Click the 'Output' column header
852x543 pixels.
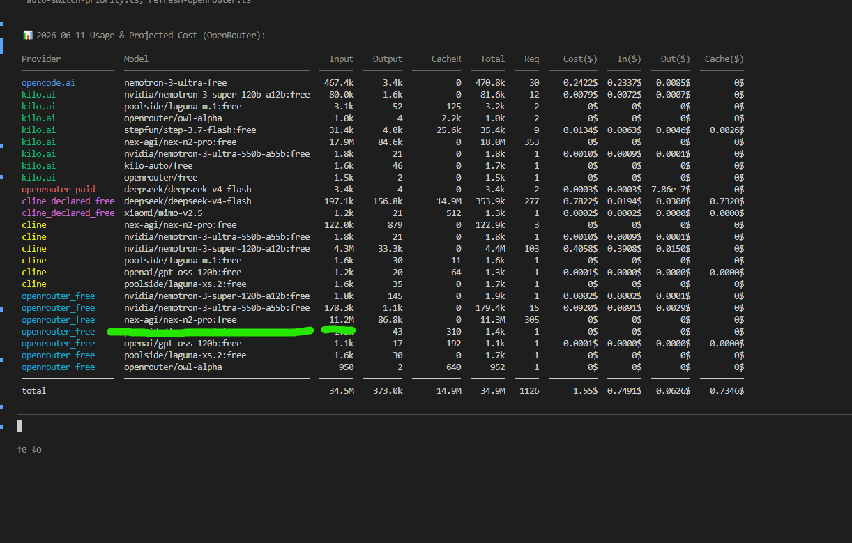[x=388, y=59]
